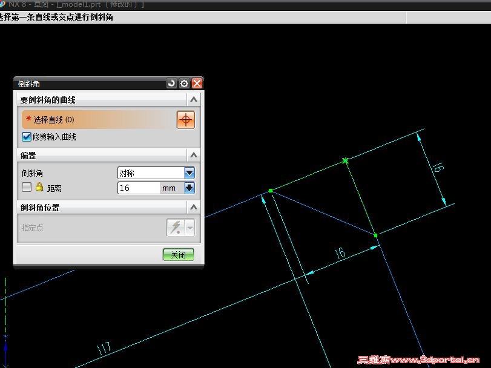Click the select line crosshair icon
The image size is (491, 368).
[x=186, y=120]
